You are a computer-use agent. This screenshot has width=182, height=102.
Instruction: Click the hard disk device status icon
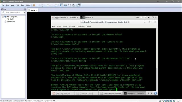160,101
